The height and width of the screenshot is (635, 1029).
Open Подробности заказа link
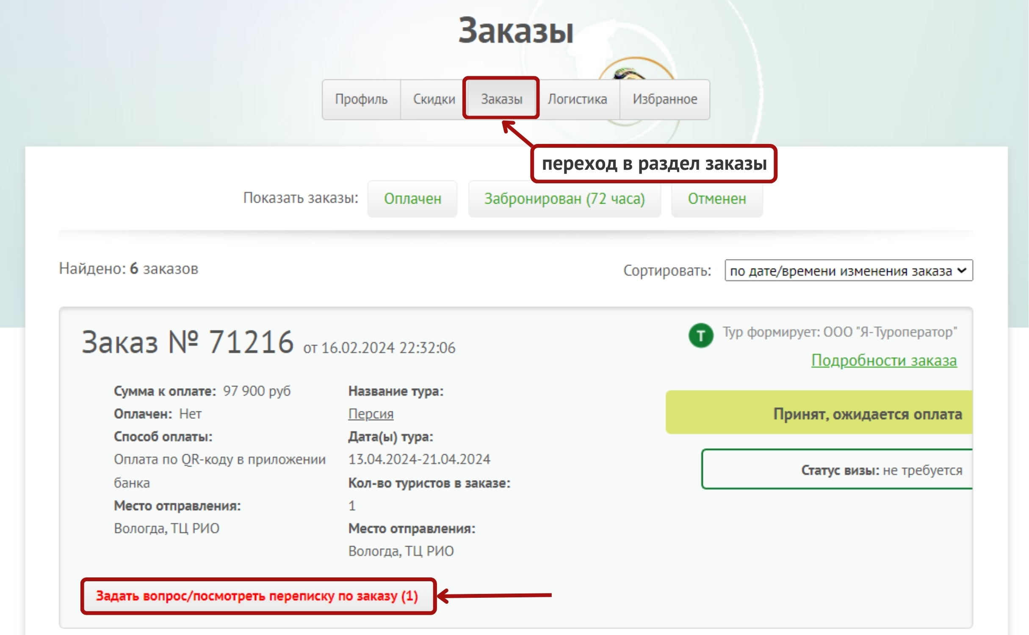884,360
